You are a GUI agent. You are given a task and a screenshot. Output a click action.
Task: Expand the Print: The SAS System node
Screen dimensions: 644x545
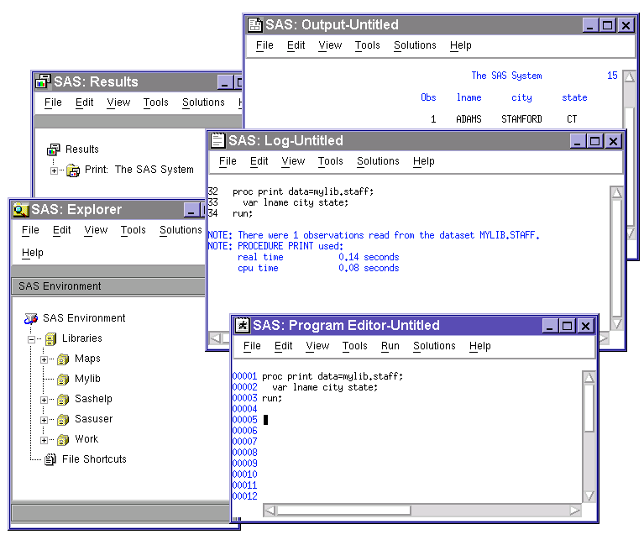(54, 170)
